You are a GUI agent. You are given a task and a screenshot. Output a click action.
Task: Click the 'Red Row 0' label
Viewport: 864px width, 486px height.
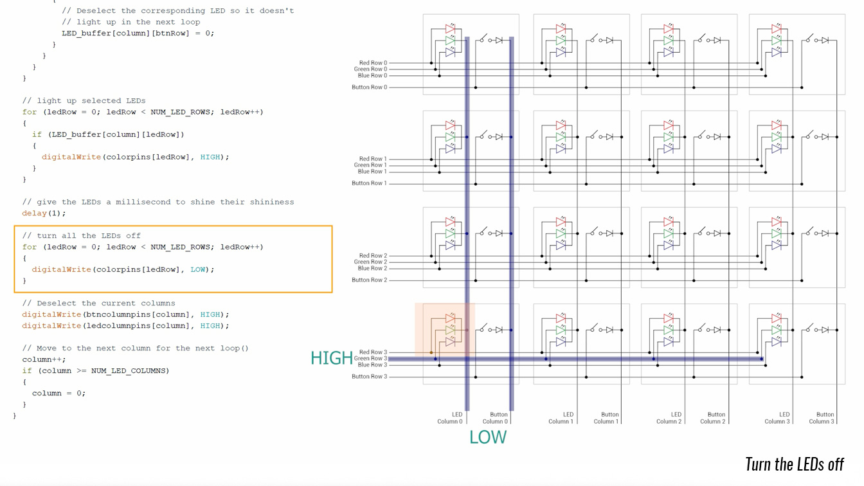click(373, 63)
